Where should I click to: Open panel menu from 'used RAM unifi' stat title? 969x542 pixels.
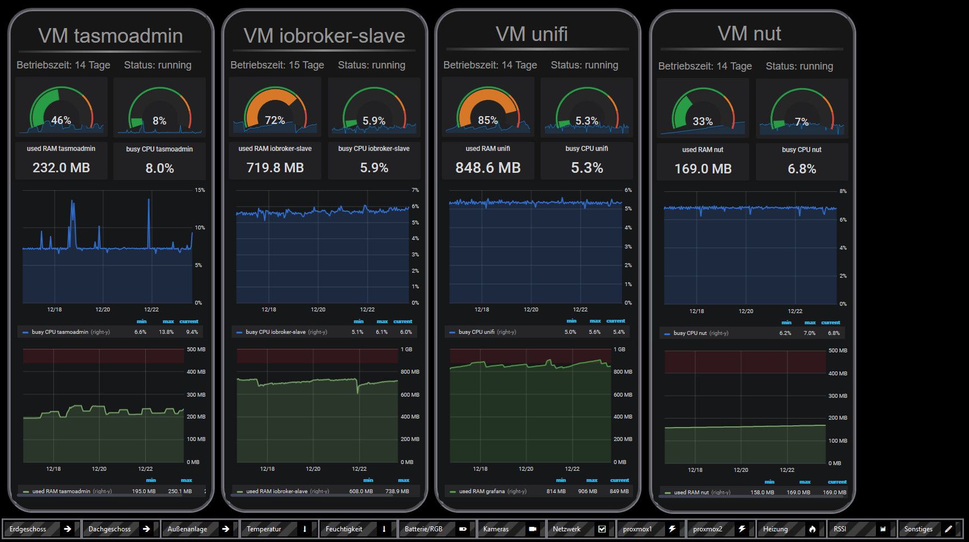[488, 149]
